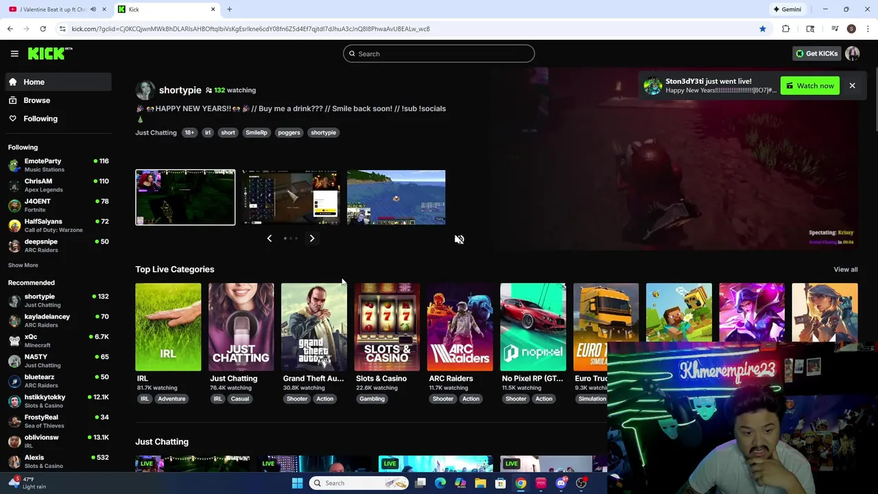The height and width of the screenshot is (494, 878).
Task: Click the Get KICKs button
Action: (x=816, y=54)
